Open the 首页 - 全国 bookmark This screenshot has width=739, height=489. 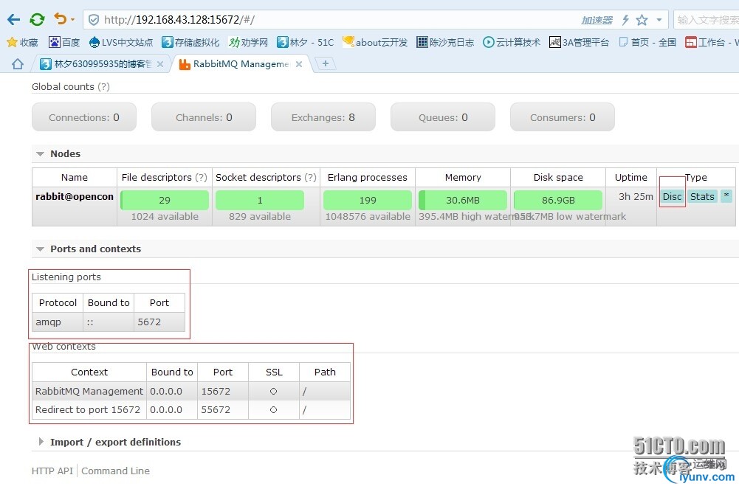[x=647, y=42]
